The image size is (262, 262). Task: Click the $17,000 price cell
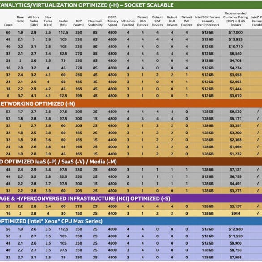pyautogui.click(x=236, y=32)
